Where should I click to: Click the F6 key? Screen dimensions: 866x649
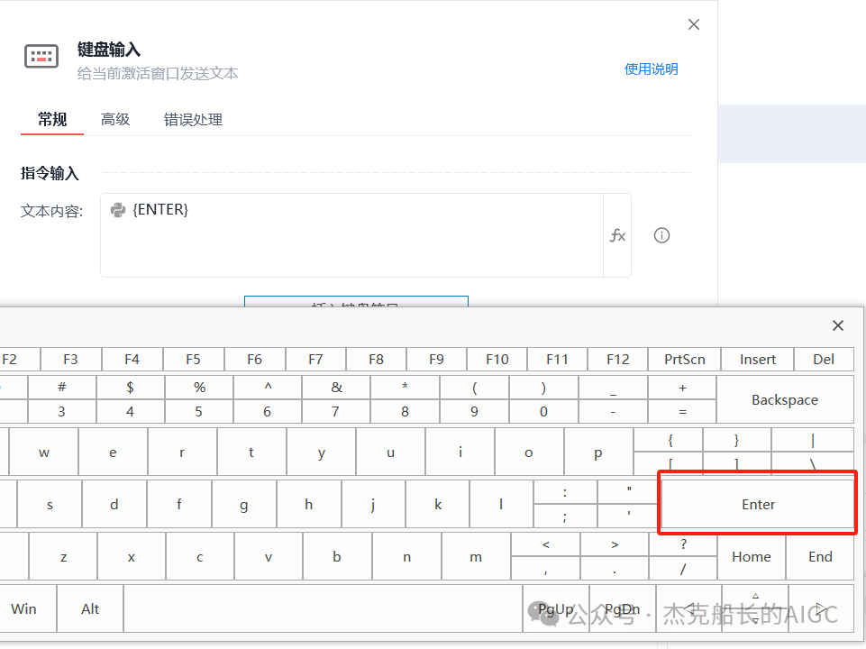tap(254, 359)
